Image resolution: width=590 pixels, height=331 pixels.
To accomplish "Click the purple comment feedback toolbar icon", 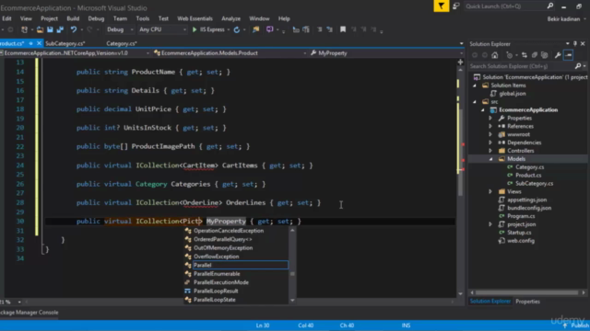I will click(x=270, y=29).
